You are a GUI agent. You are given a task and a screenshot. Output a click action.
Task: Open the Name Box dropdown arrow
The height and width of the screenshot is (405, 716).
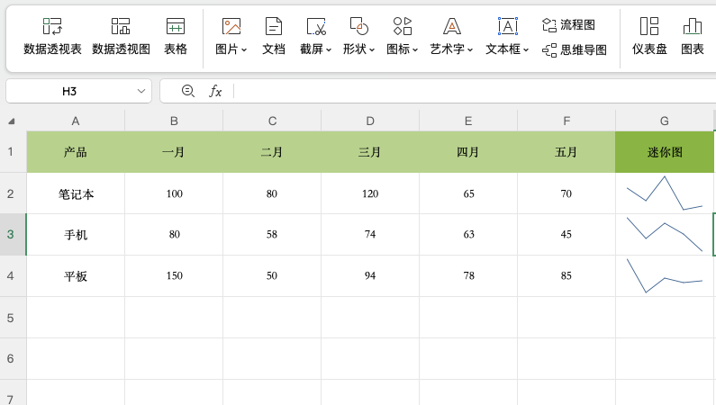coord(141,91)
